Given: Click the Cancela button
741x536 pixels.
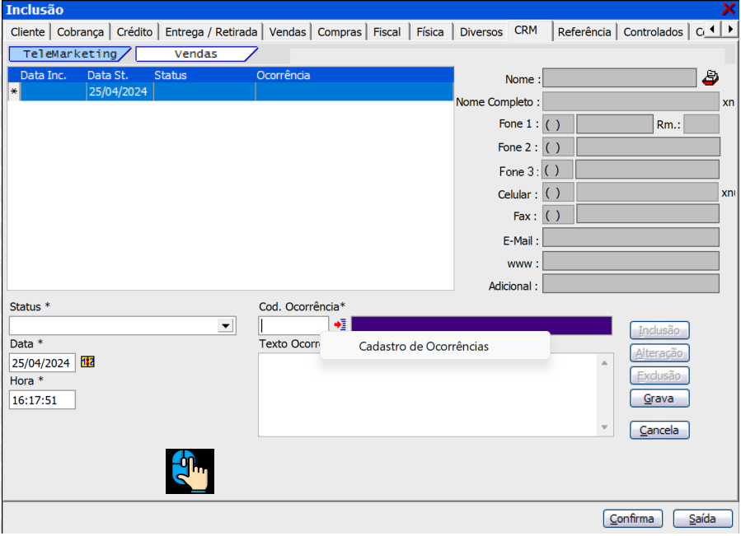Looking at the screenshot, I should tap(659, 430).
